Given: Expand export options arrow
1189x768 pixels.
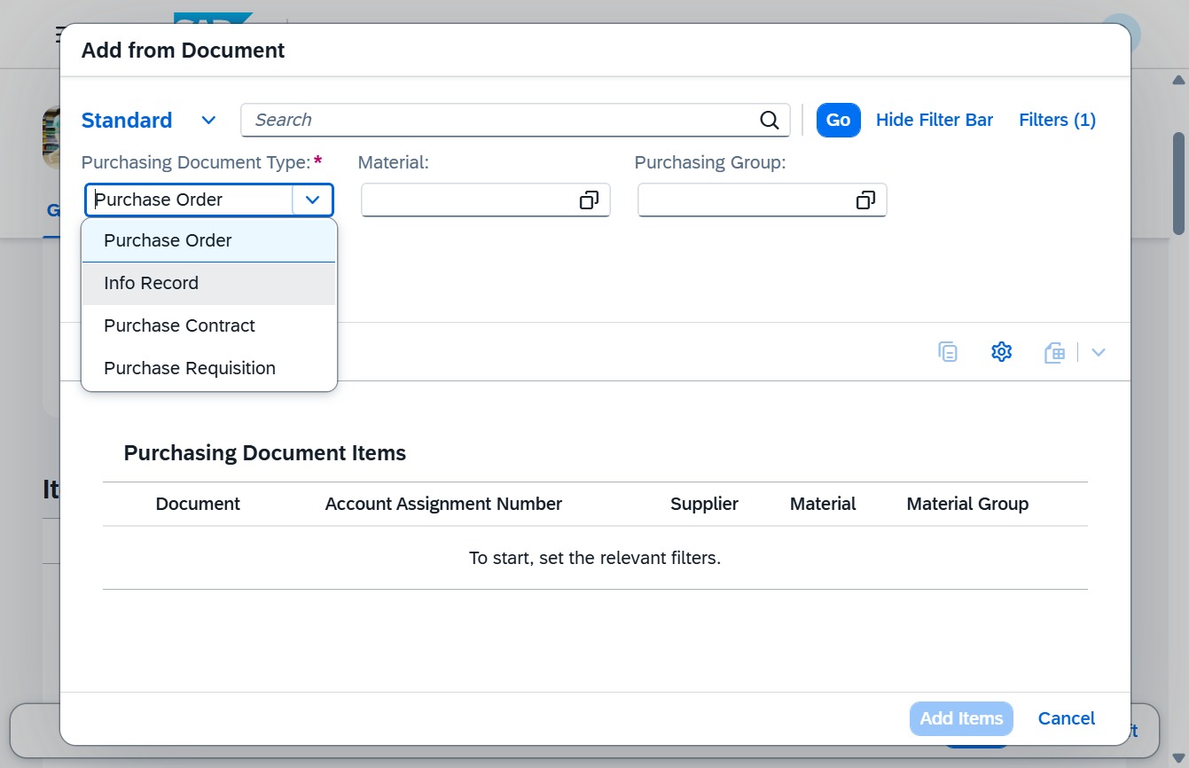Looking at the screenshot, I should (x=1099, y=352).
